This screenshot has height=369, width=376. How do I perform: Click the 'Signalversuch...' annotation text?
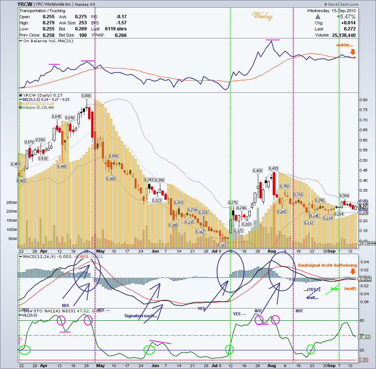click(x=141, y=316)
